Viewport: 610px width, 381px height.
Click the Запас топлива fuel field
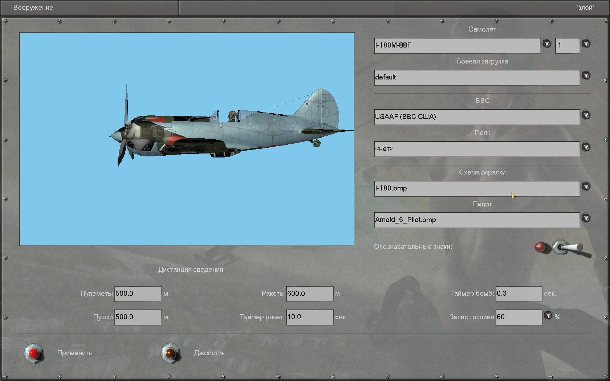519,317
